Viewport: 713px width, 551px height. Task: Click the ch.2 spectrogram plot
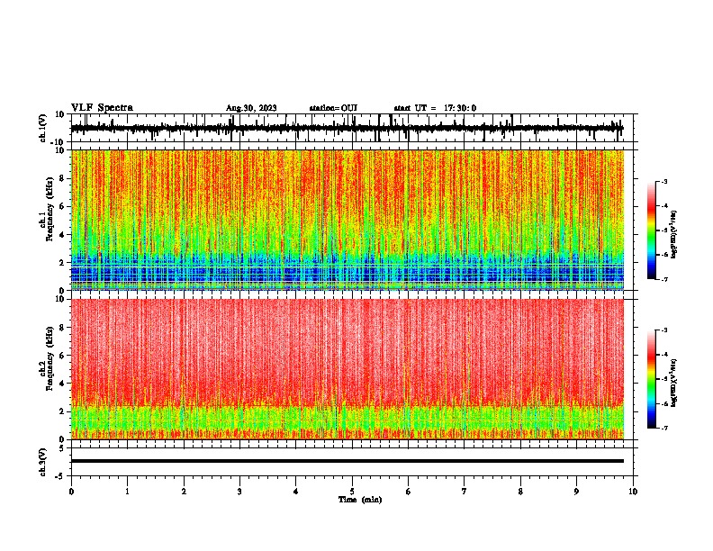coord(347,369)
